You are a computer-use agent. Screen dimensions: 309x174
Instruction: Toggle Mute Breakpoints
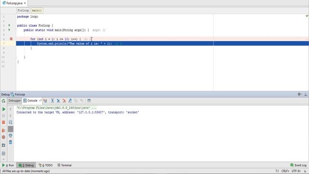3,137
